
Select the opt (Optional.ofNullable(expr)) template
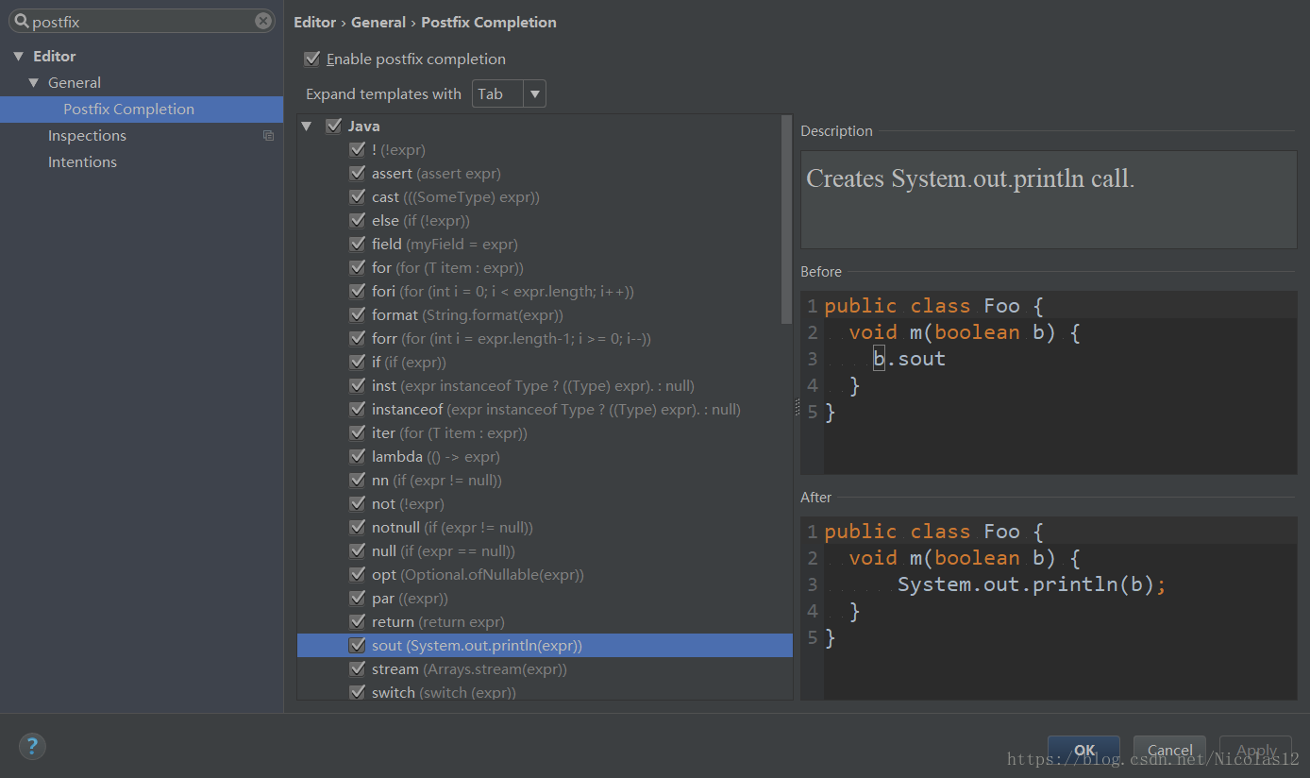pyautogui.click(x=545, y=574)
